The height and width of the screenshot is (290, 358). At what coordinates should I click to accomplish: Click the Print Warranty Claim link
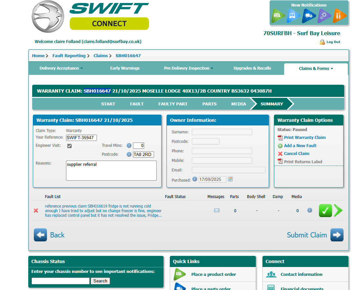coord(305,138)
